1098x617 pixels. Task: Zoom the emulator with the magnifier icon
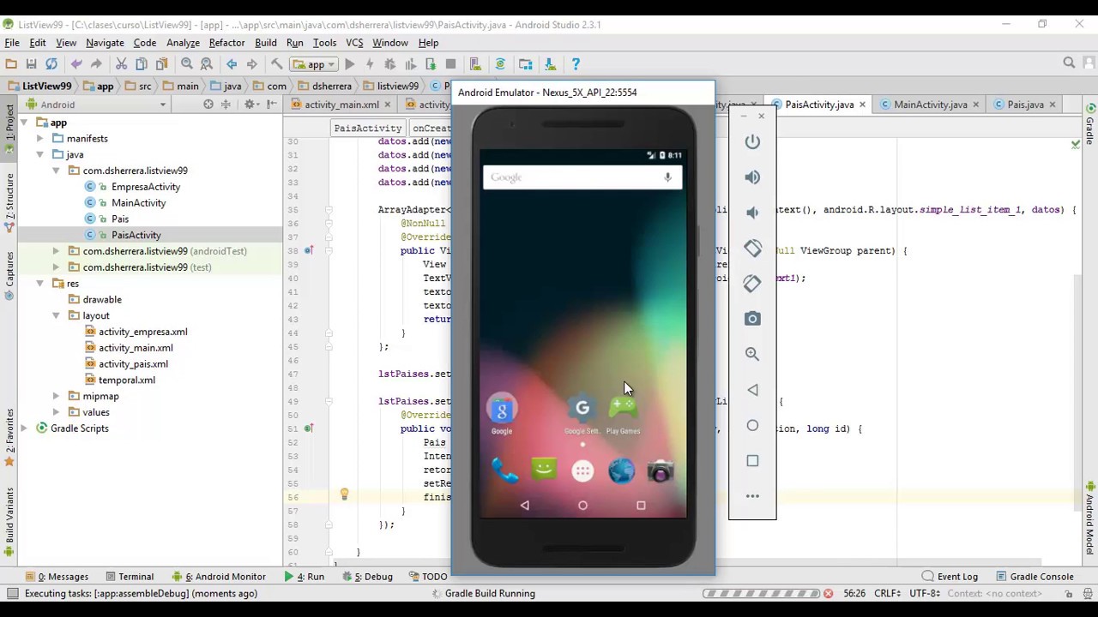[752, 354]
